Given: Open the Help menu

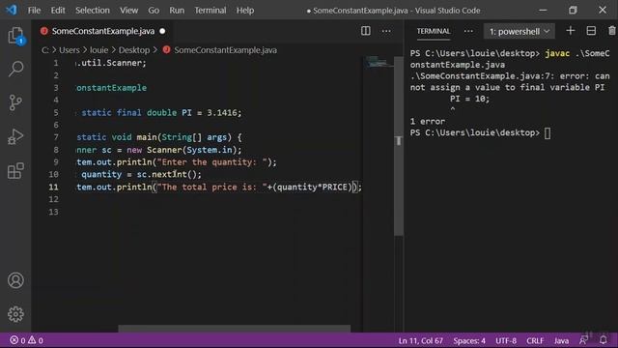Looking at the screenshot, I should pyautogui.click(x=245, y=11).
